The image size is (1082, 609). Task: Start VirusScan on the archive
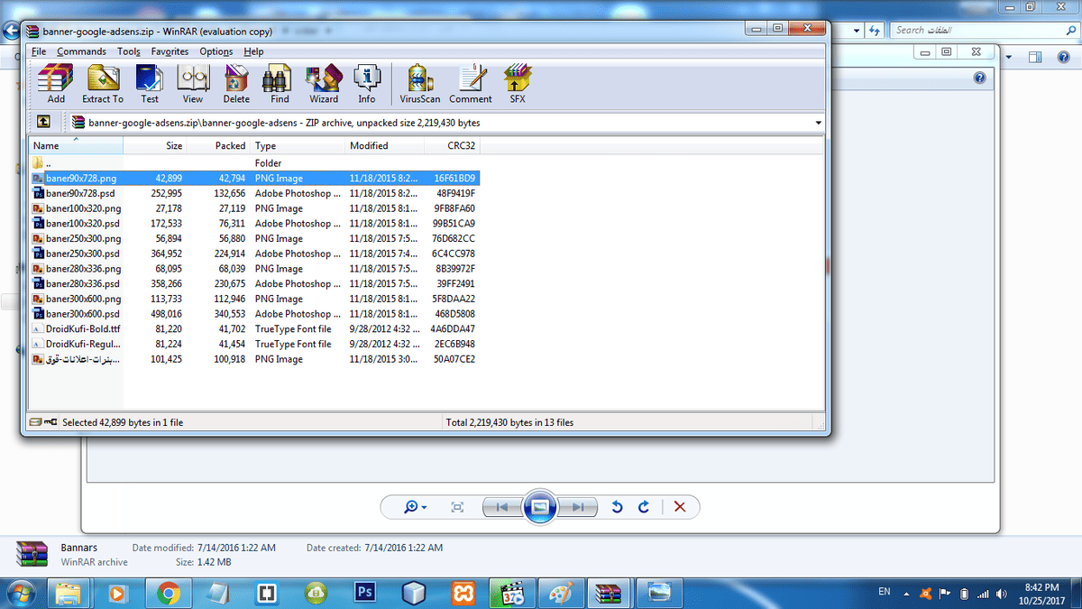[x=419, y=84]
